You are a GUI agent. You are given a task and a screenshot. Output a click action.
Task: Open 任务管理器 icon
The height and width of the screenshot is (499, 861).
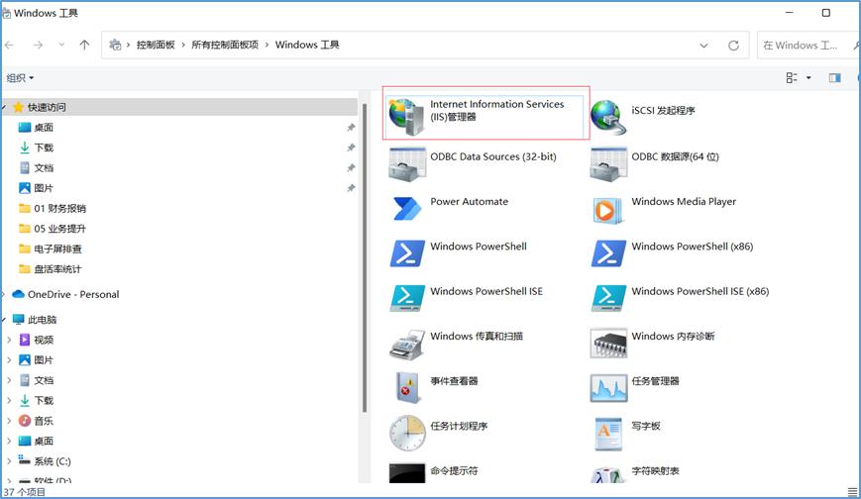(608, 388)
